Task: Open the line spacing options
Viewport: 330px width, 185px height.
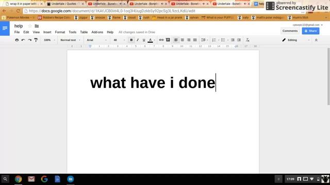Action: (x=204, y=40)
